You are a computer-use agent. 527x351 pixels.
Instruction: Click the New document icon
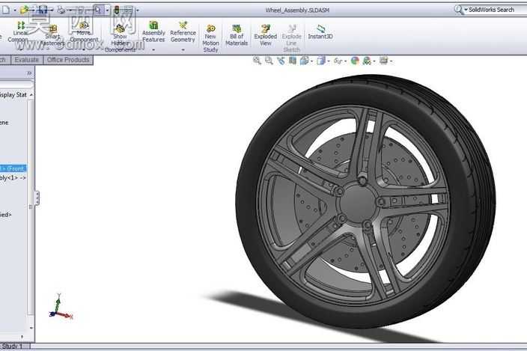6,10
